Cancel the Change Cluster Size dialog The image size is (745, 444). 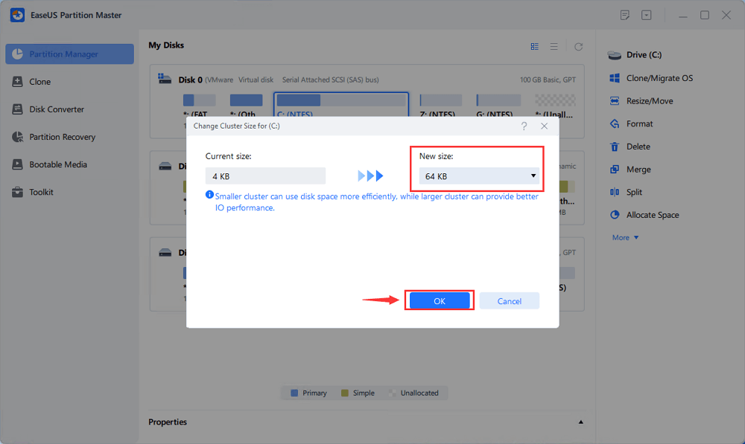pos(509,300)
